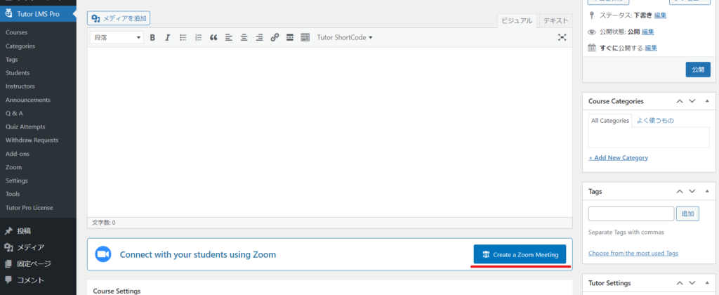Click the Tags text input field
Viewport: 719px width, 295px height.
[631, 214]
